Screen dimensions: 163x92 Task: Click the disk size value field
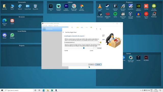point(97,48)
